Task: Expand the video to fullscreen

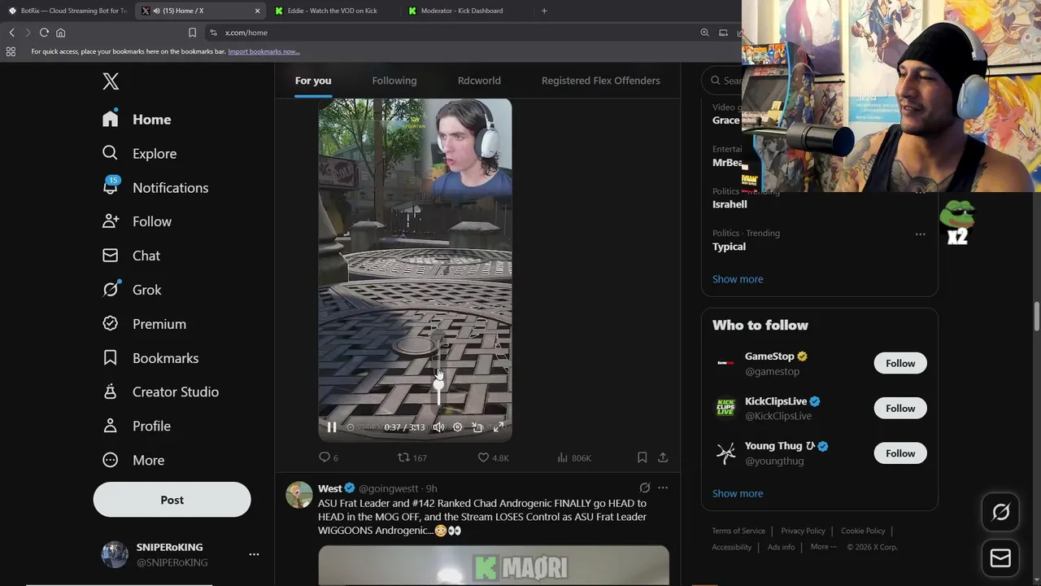Action: pos(499,427)
